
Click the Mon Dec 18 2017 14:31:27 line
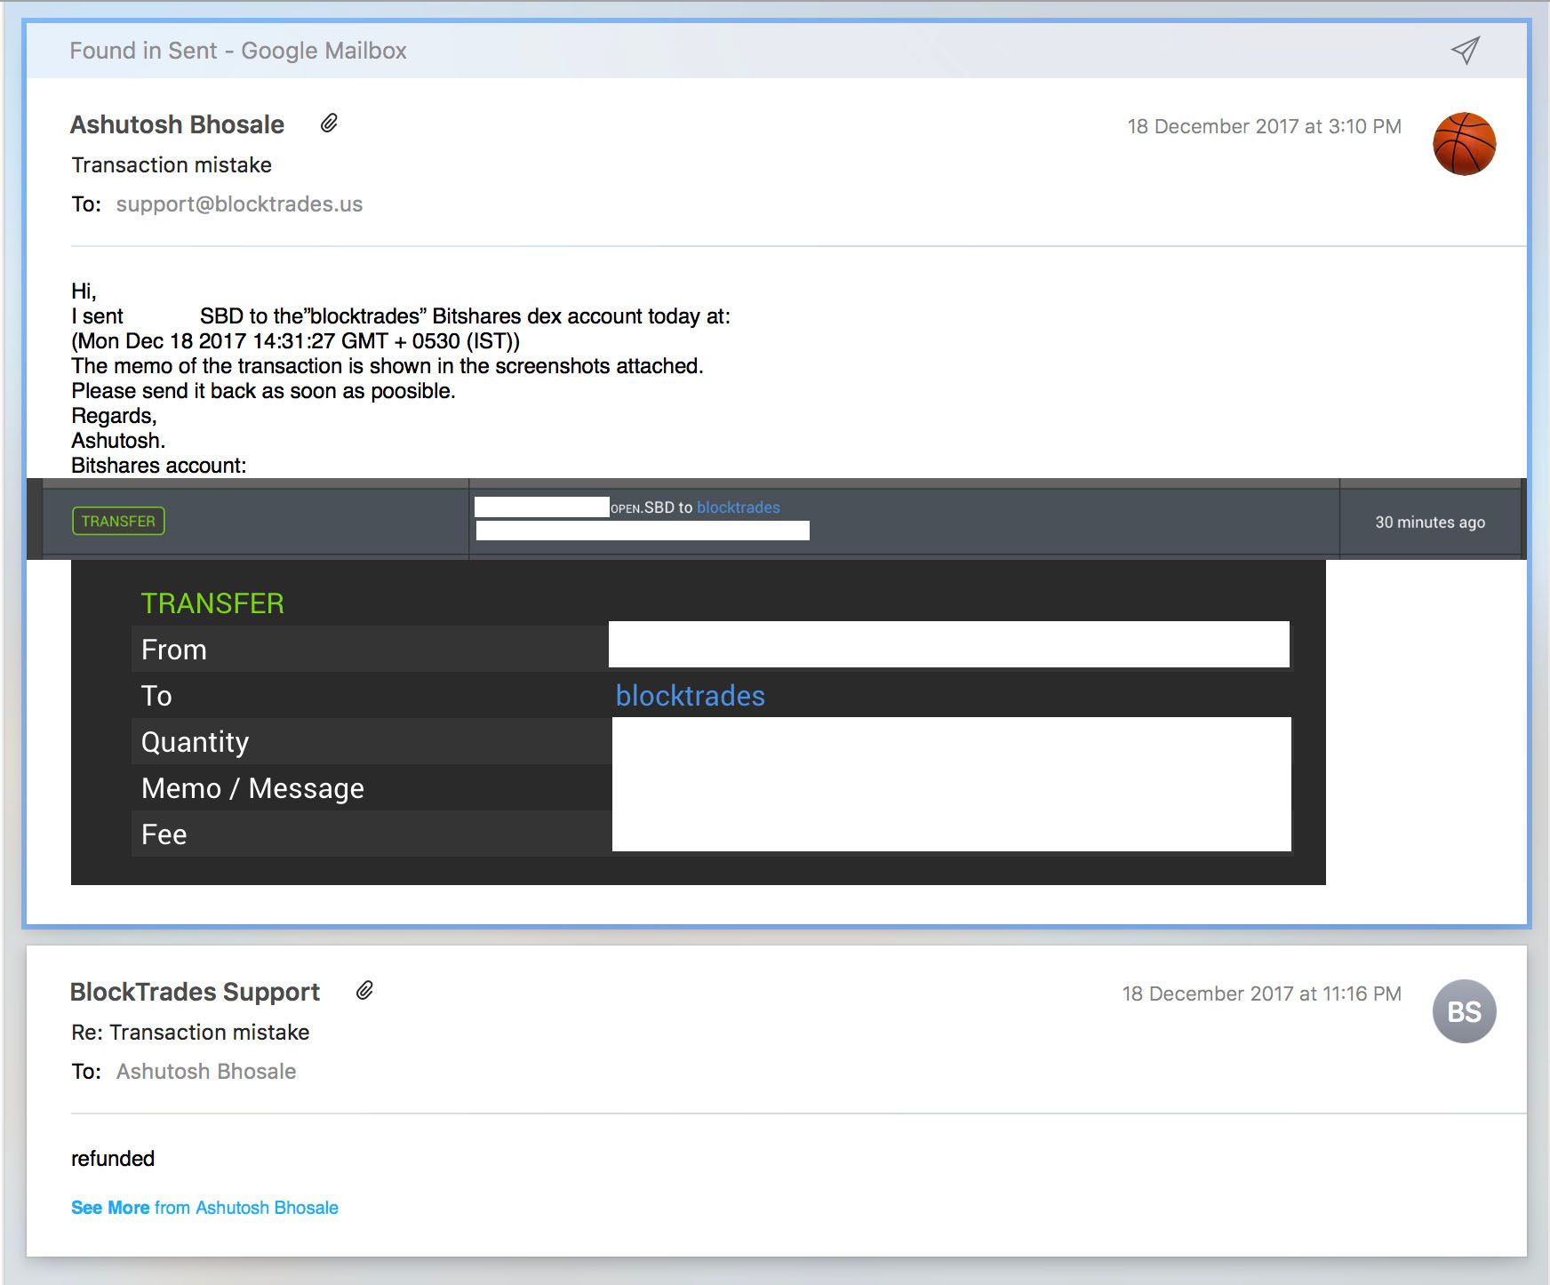point(296,341)
